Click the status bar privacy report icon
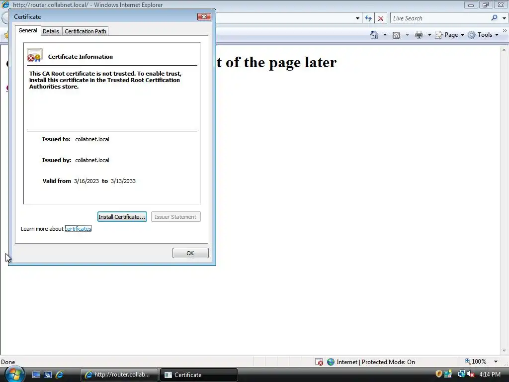 [319, 362]
